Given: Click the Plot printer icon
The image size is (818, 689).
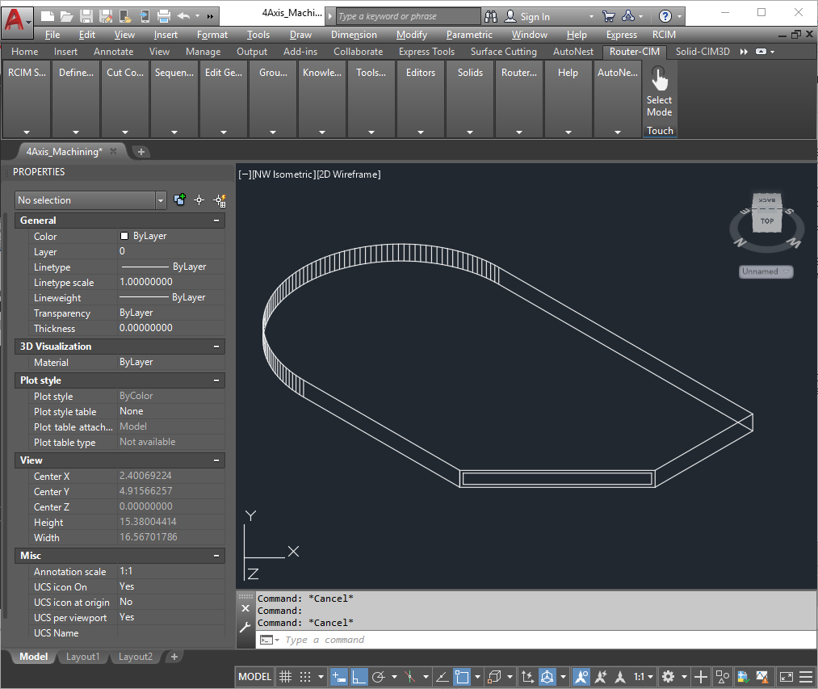Looking at the screenshot, I should point(164,16).
